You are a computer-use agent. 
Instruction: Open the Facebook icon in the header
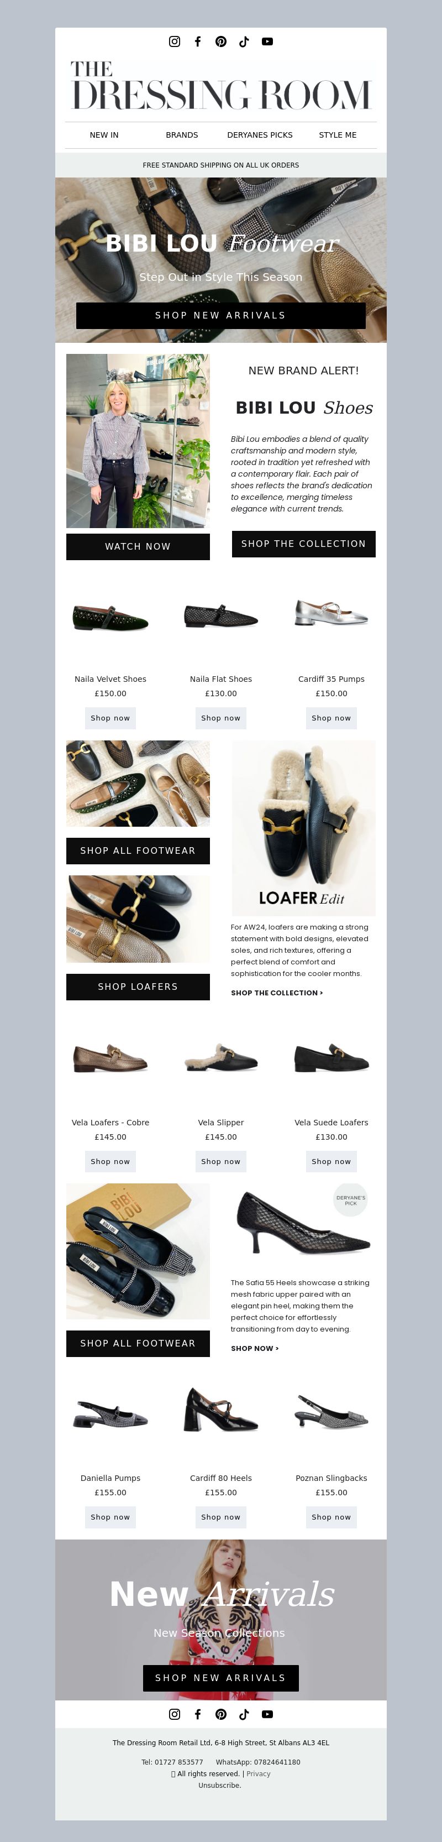coord(198,41)
